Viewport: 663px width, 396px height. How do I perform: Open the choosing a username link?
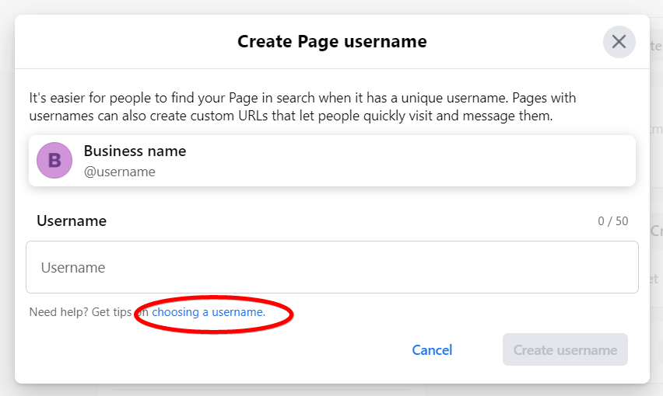coord(209,312)
